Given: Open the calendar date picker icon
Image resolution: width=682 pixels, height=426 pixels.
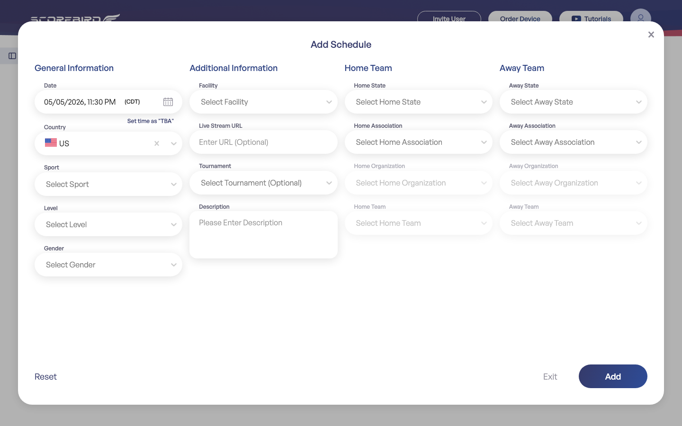Looking at the screenshot, I should pos(168,102).
